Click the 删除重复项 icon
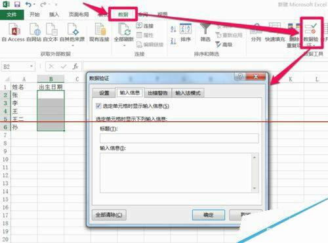This screenshot has height=243, width=328. coord(293,29)
